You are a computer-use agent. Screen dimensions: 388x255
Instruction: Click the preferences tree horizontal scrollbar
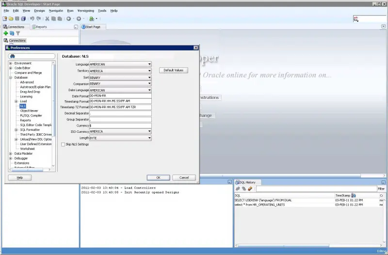[27, 170]
